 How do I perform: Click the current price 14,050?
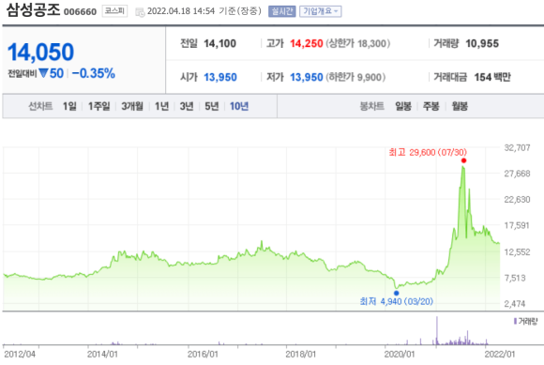40,52
